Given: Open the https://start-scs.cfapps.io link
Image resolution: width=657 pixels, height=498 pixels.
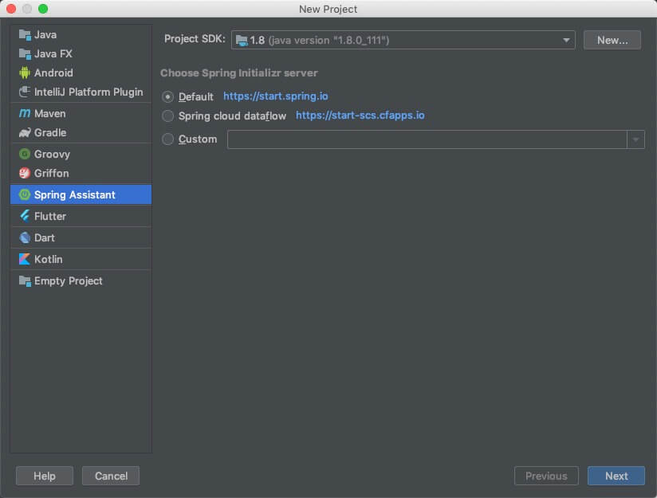Looking at the screenshot, I should (360, 116).
